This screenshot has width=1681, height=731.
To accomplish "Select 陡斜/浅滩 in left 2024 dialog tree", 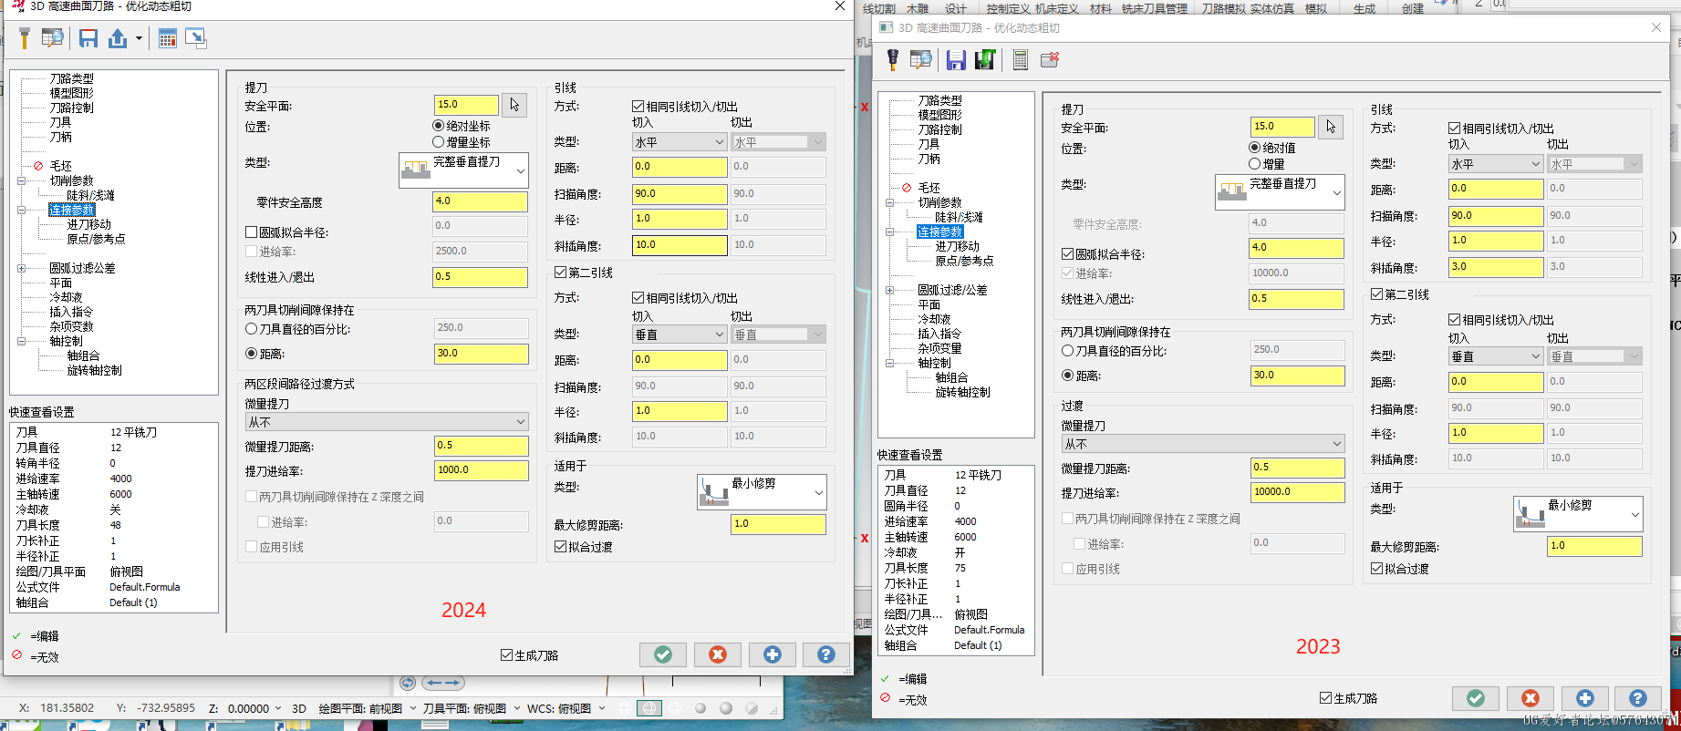I will click(x=90, y=195).
